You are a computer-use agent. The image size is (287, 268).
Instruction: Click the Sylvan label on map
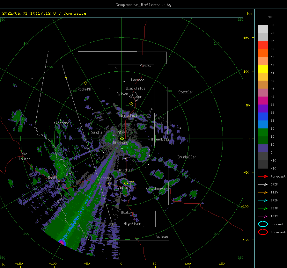pyautogui.click(x=122, y=94)
